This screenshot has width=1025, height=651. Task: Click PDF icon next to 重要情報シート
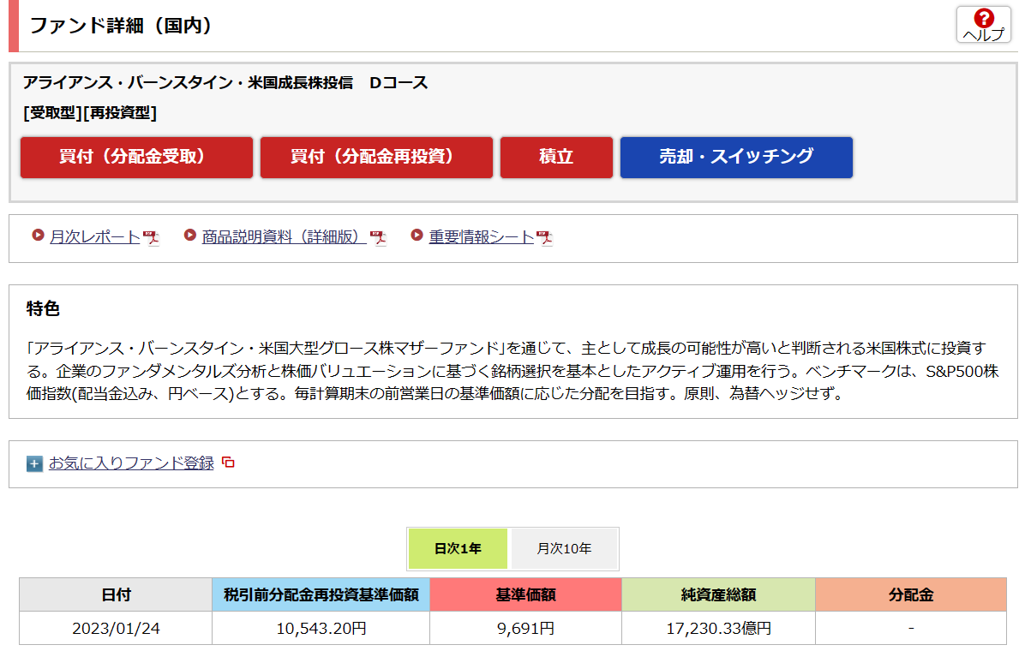pyautogui.click(x=544, y=237)
